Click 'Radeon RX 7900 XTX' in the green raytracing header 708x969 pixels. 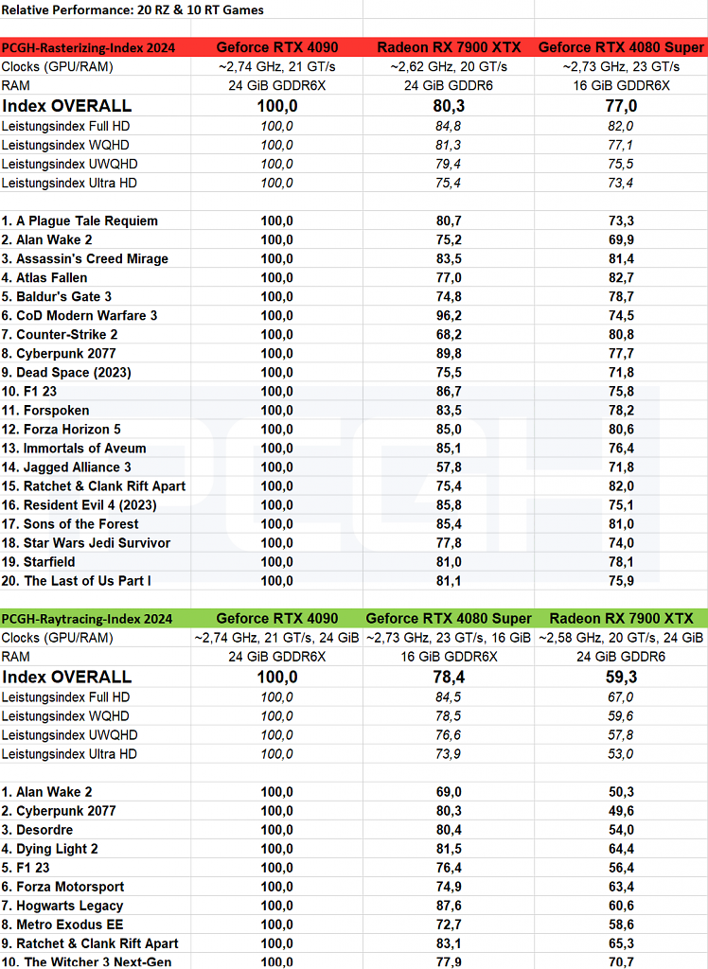(621, 619)
